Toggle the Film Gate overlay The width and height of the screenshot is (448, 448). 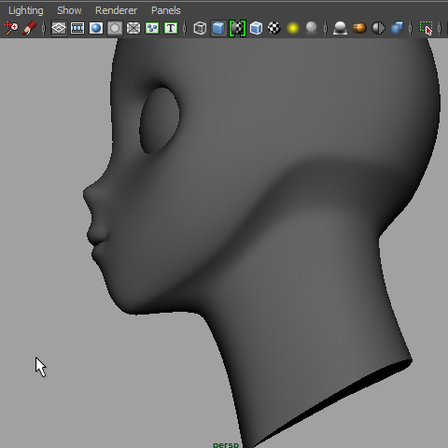point(77,28)
